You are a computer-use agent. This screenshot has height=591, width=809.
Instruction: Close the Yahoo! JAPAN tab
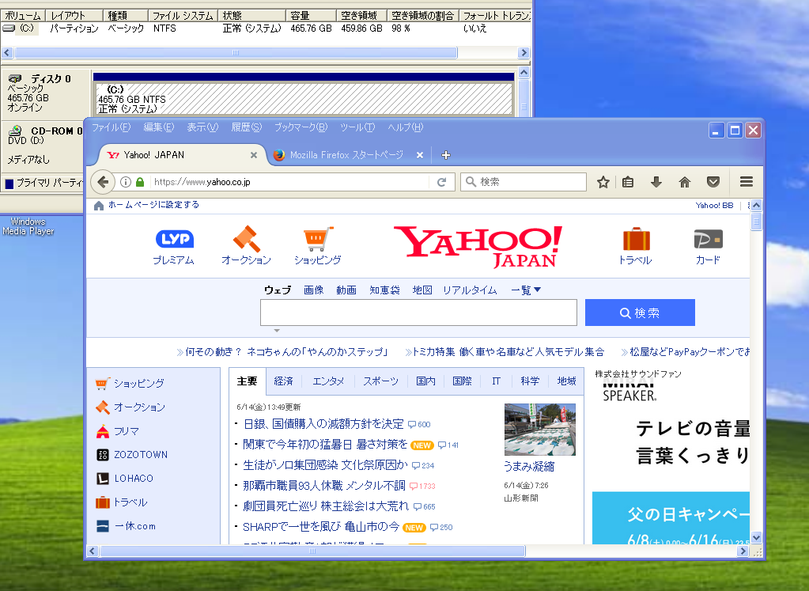coord(254,155)
